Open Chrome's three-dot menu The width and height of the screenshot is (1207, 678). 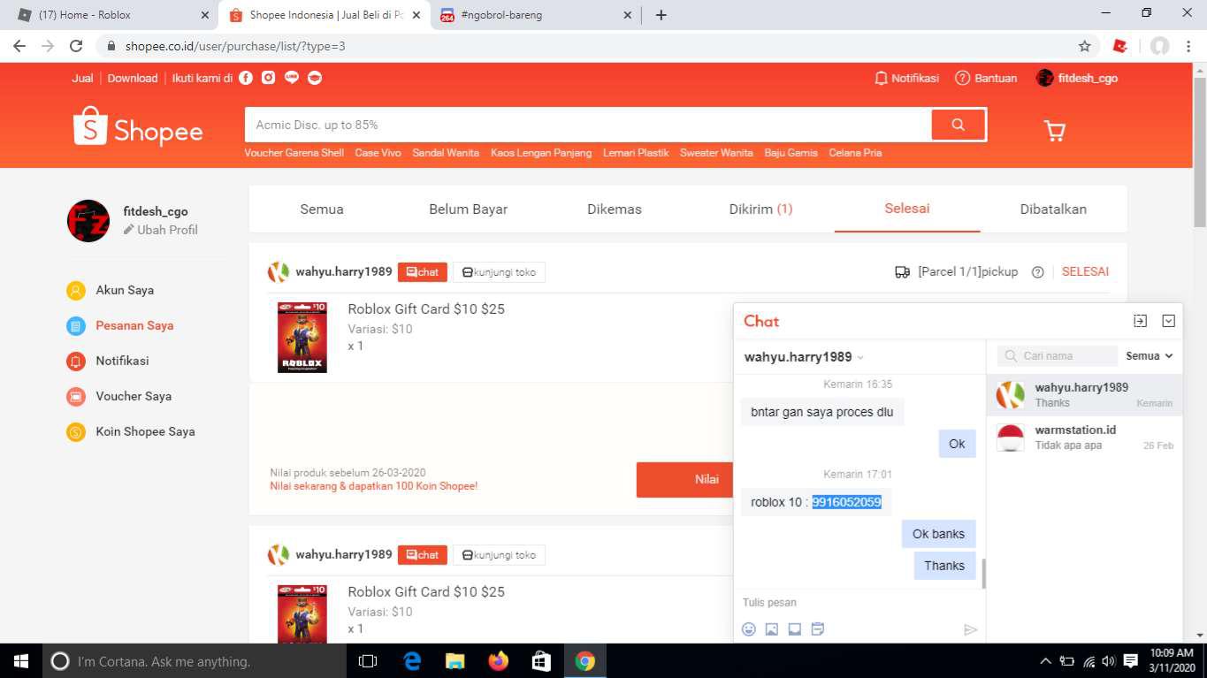click(x=1187, y=46)
